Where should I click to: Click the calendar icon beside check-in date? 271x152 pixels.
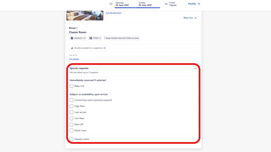pyautogui.click(x=111, y=4)
